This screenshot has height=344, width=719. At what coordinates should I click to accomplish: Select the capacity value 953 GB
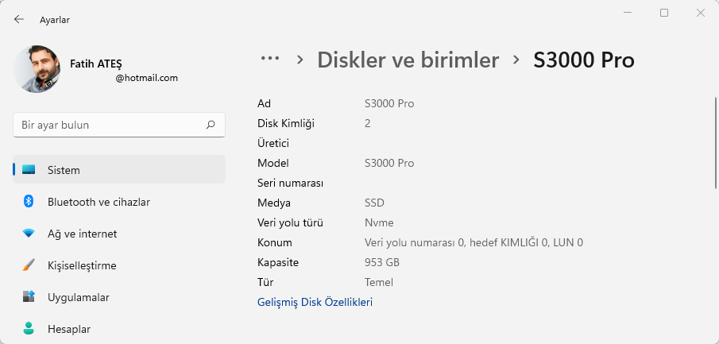coord(382,262)
